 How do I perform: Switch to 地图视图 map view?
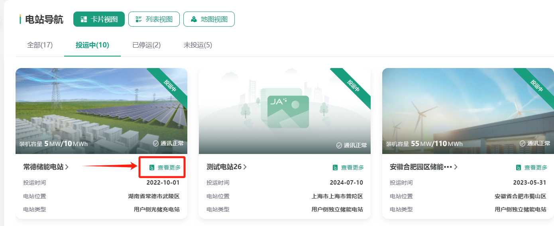pos(209,19)
